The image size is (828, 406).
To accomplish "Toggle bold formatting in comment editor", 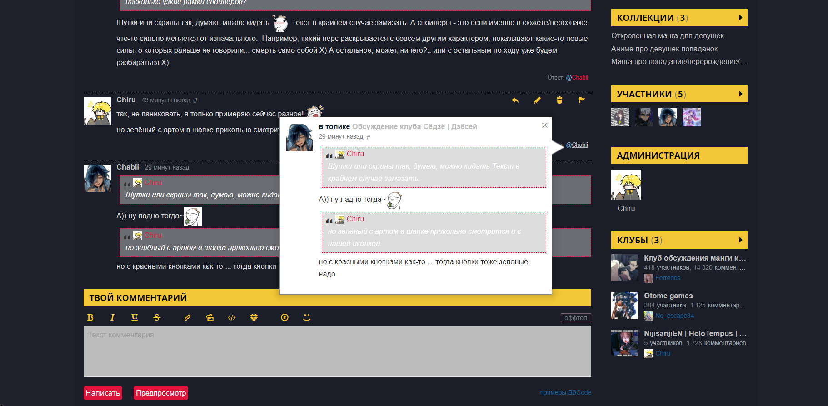I will 90,318.
